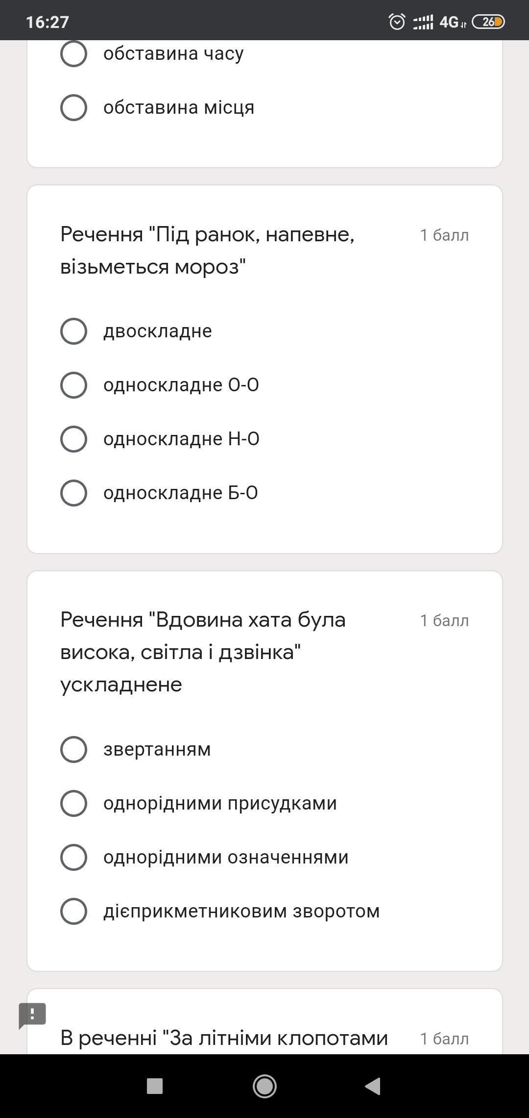The height and width of the screenshot is (1118, 529).
Task: Tap the clock time 16:27
Action: pyautogui.click(x=48, y=22)
